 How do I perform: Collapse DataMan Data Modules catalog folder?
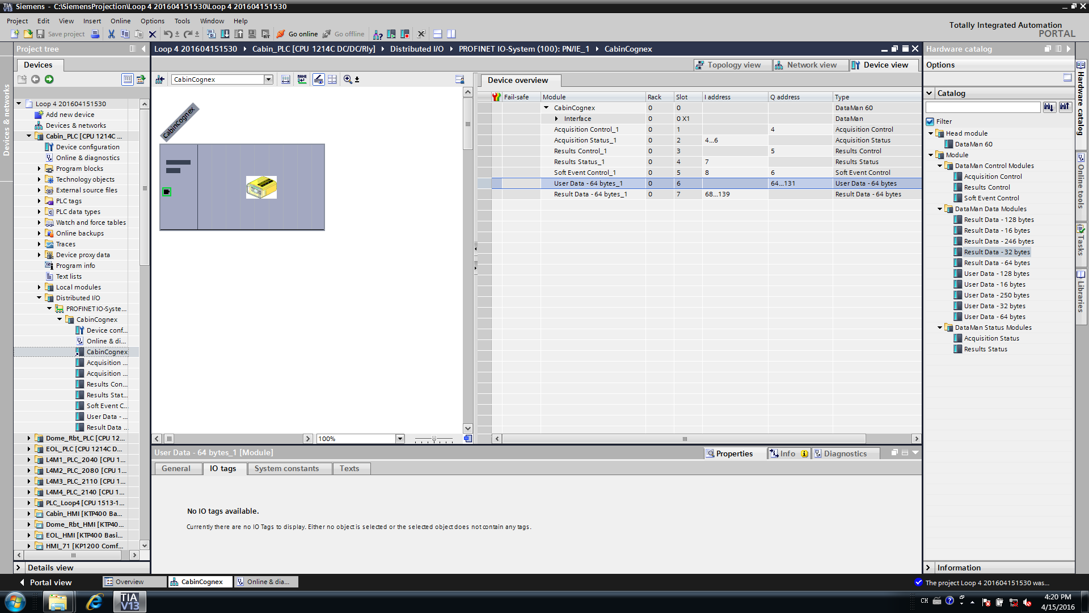pos(940,209)
